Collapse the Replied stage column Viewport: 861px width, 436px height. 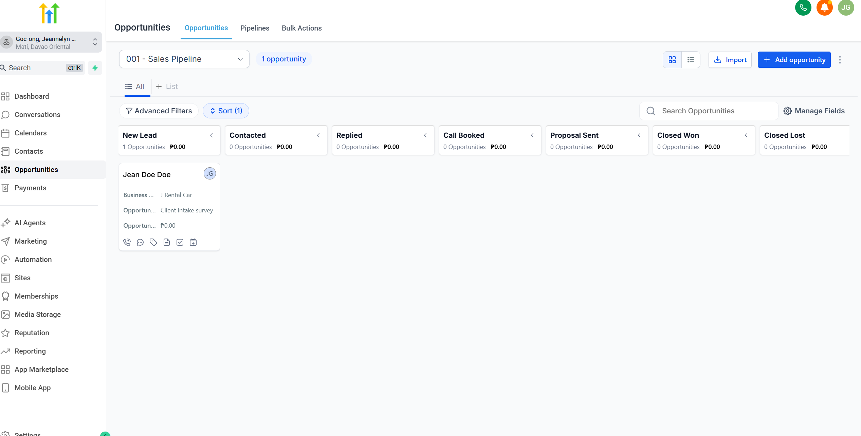pyautogui.click(x=425, y=135)
